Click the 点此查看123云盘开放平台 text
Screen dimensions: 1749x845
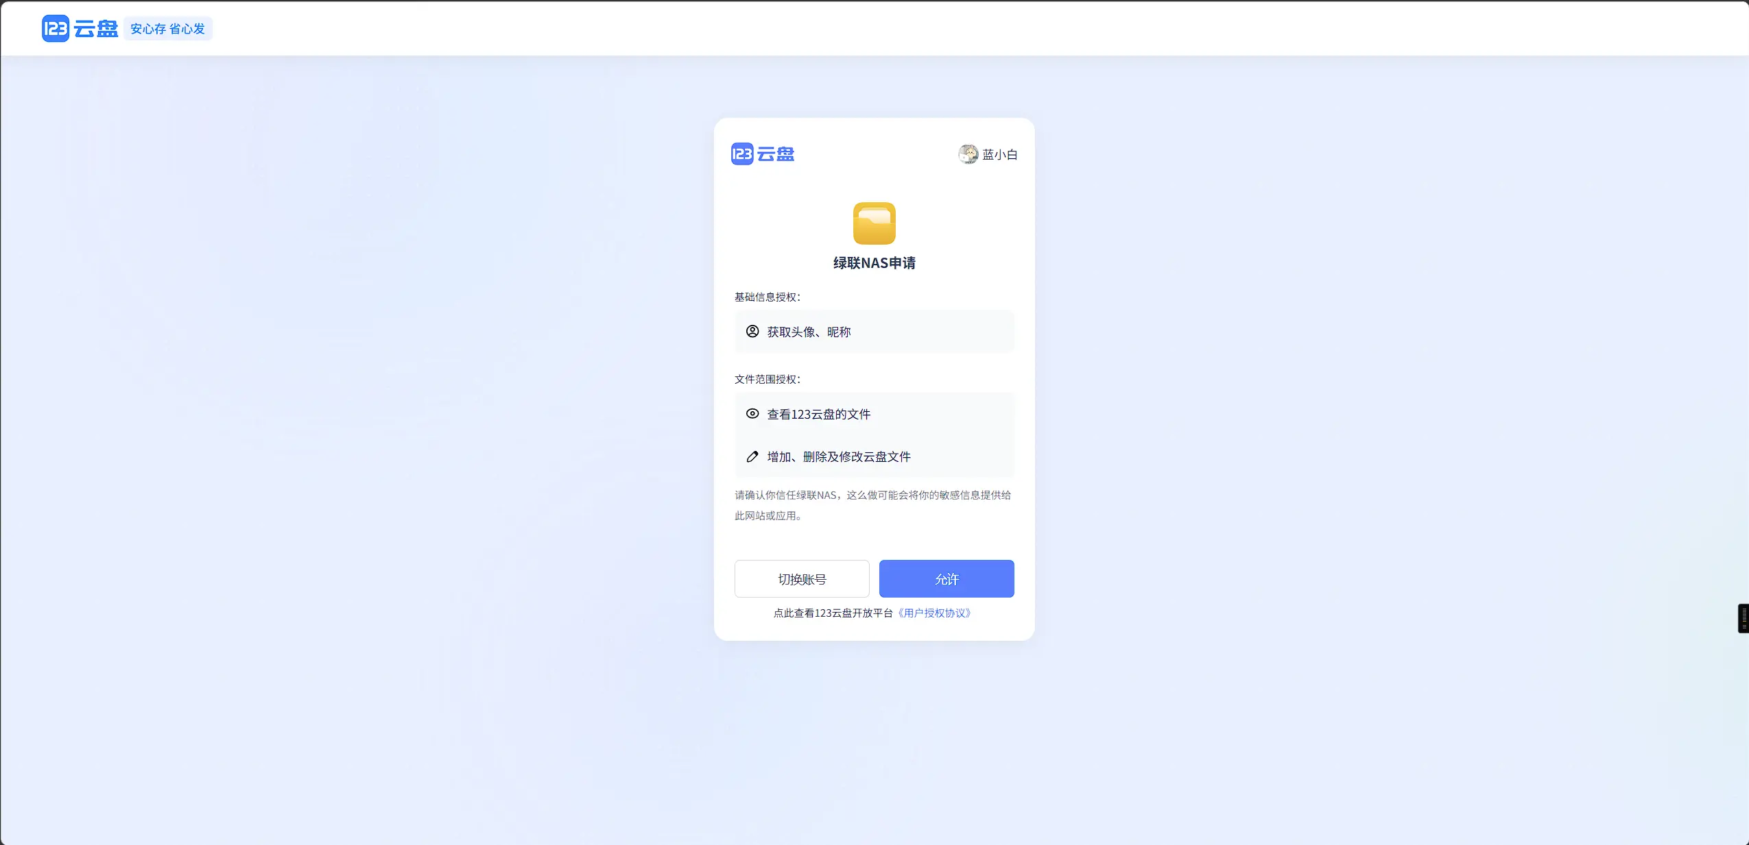click(833, 613)
